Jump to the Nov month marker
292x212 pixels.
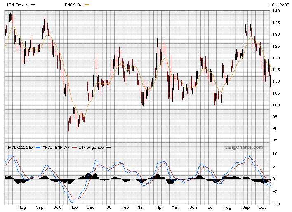(75, 208)
